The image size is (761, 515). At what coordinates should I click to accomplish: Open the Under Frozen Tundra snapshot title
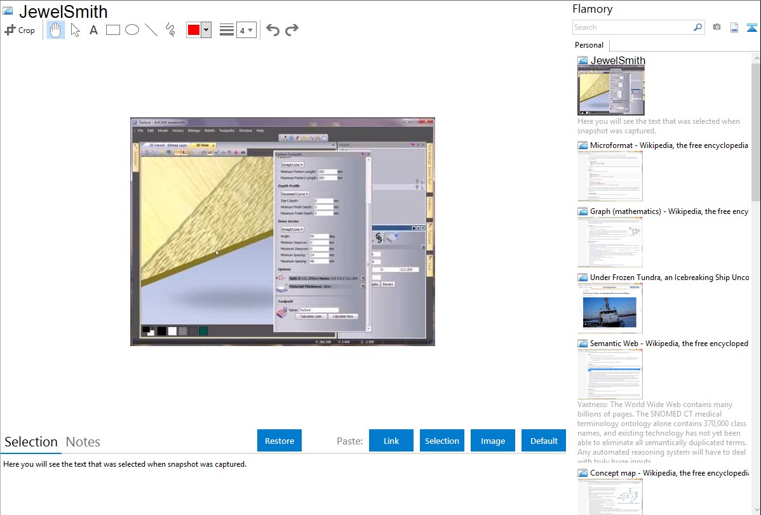click(x=670, y=277)
